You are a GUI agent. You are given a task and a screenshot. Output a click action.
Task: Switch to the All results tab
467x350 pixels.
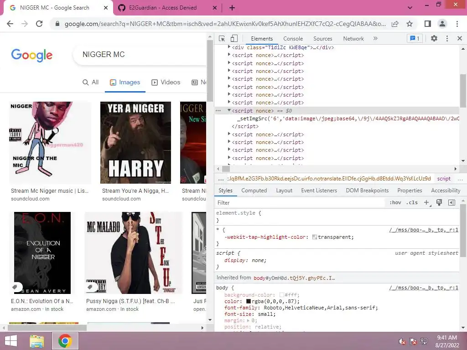coord(91,82)
